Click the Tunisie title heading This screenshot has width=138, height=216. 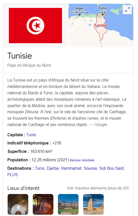pyautogui.click(x=20, y=56)
